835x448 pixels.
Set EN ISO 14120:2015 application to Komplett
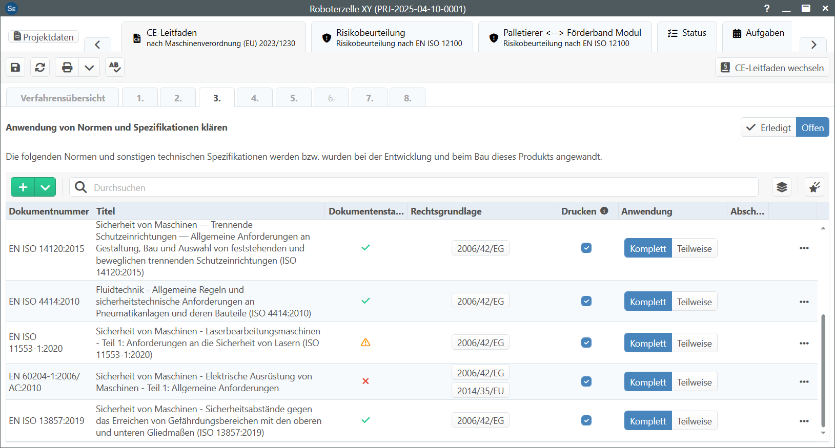(x=648, y=248)
